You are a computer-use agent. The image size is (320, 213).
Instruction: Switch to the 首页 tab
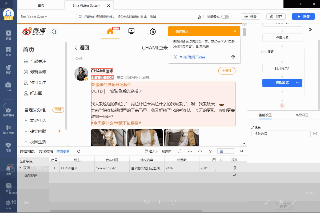[x=41, y=5]
